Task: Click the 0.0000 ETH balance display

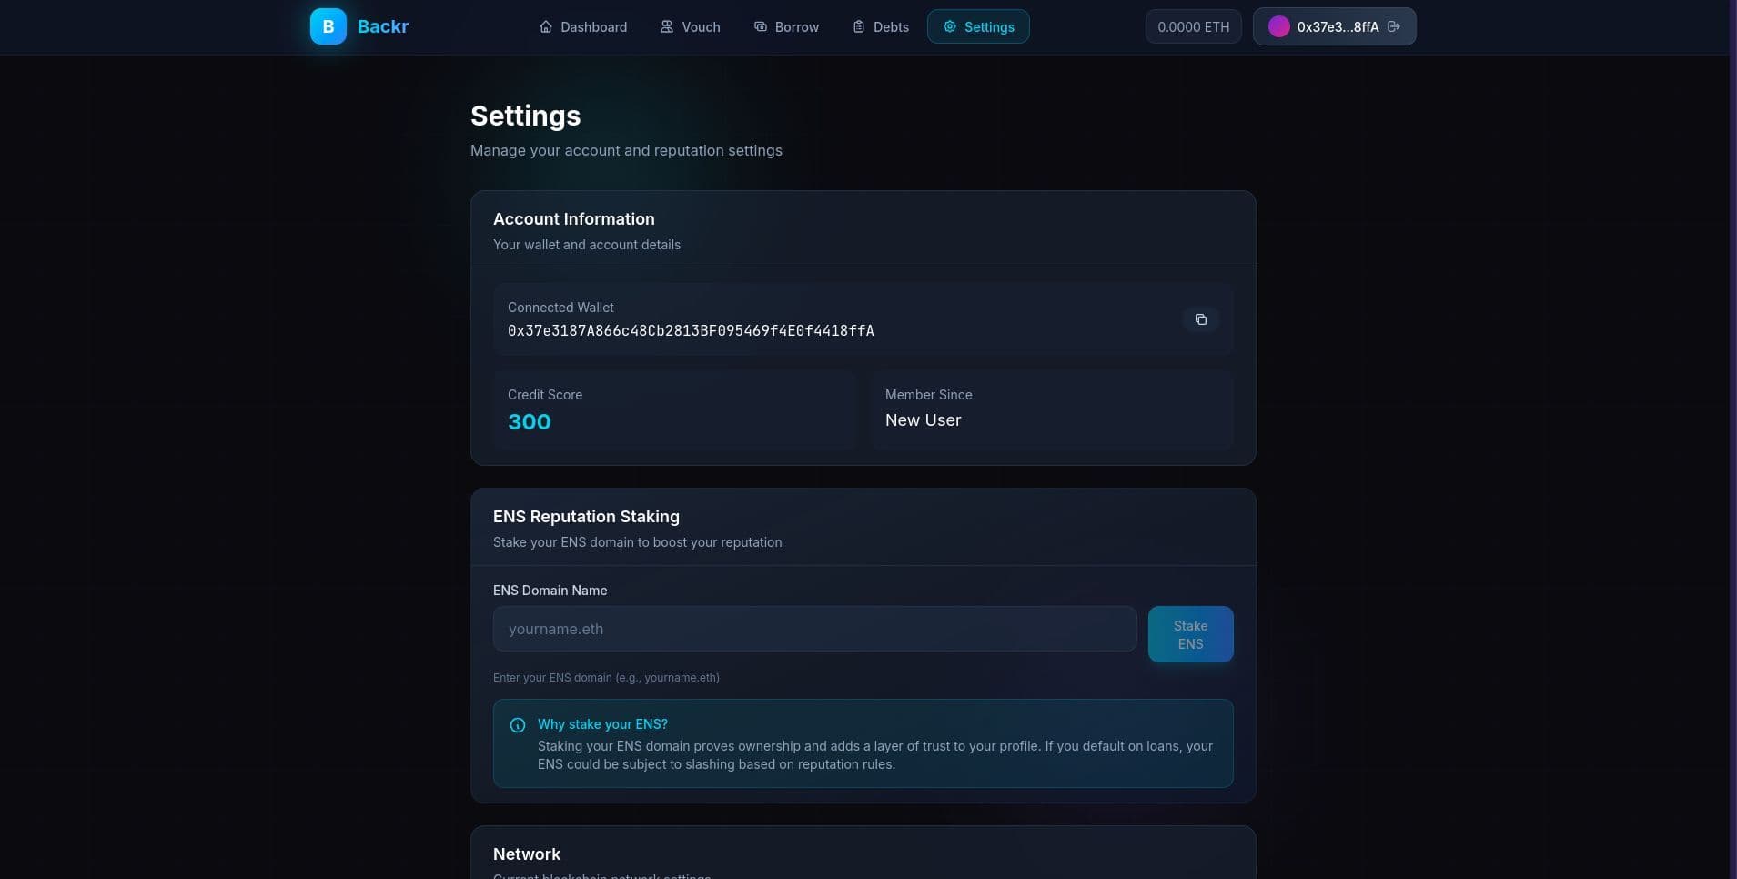Action: click(1193, 26)
